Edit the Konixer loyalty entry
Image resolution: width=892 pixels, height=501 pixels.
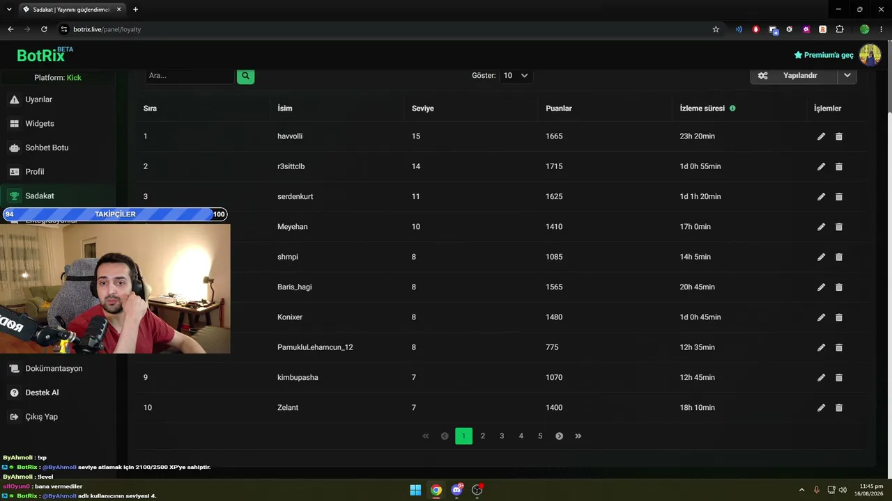tap(821, 317)
